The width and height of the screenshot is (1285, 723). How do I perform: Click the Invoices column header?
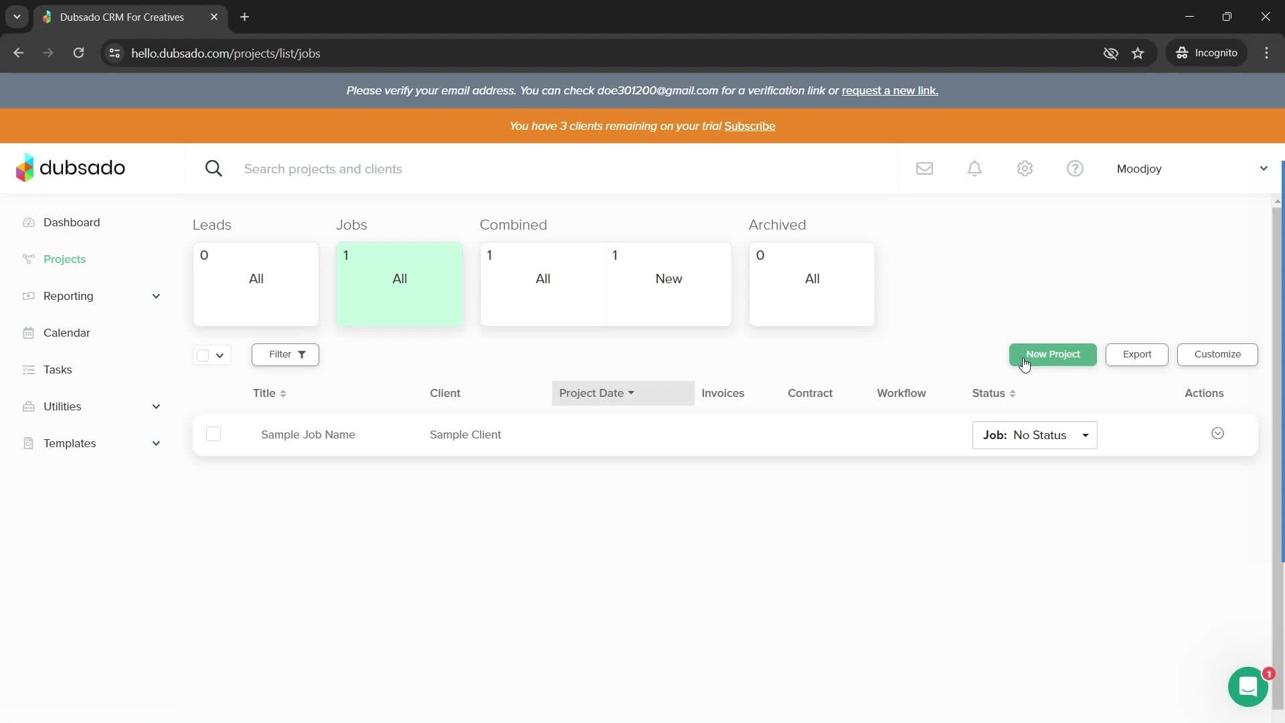pos(723,393)
